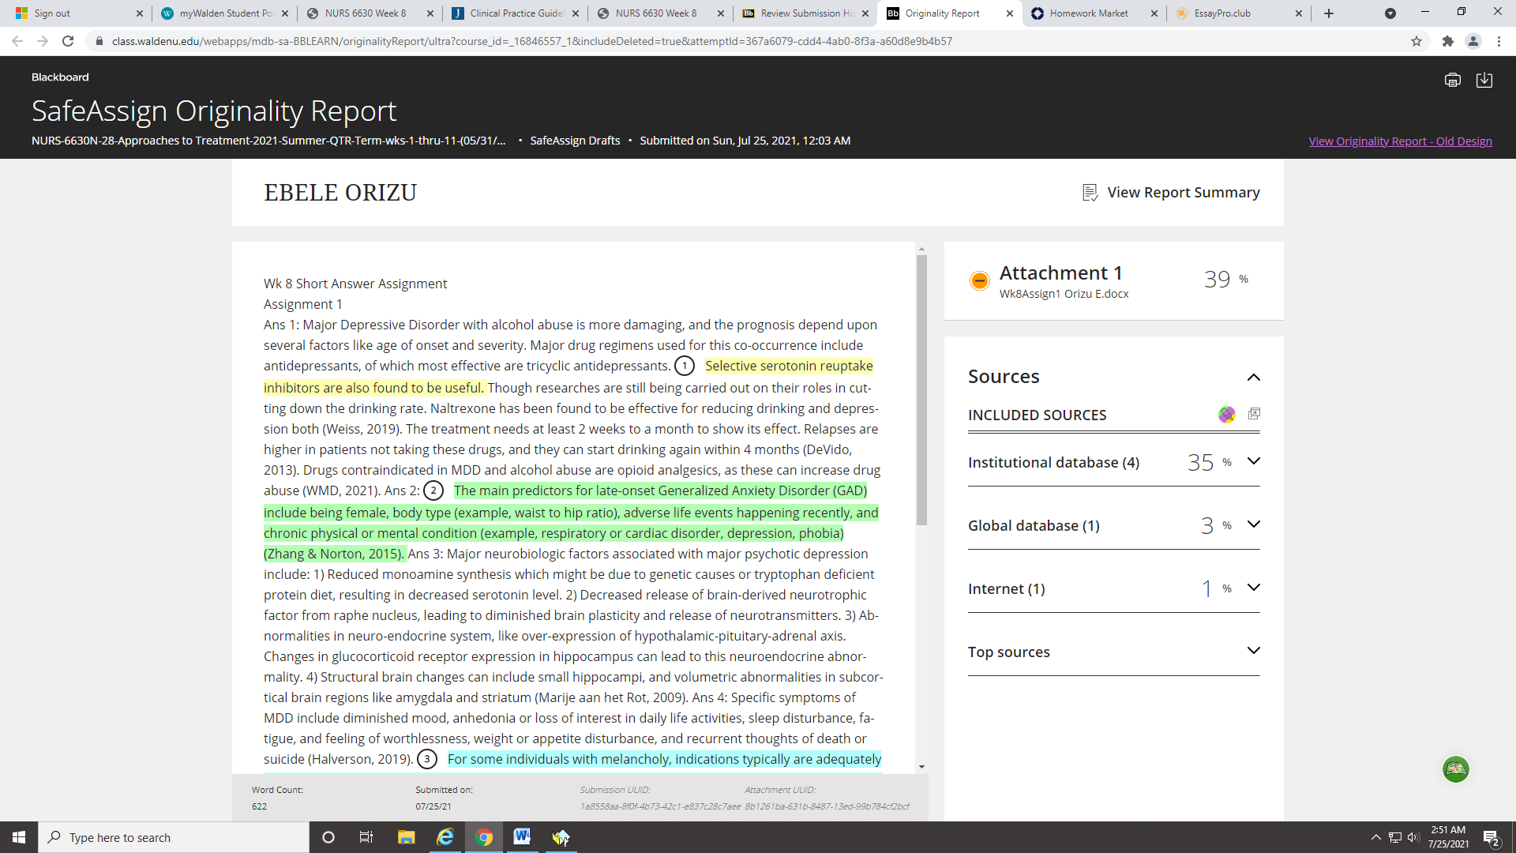Print the originality report using printer icon
The image size is (1516, 853).
click(x=1452, y=80)
